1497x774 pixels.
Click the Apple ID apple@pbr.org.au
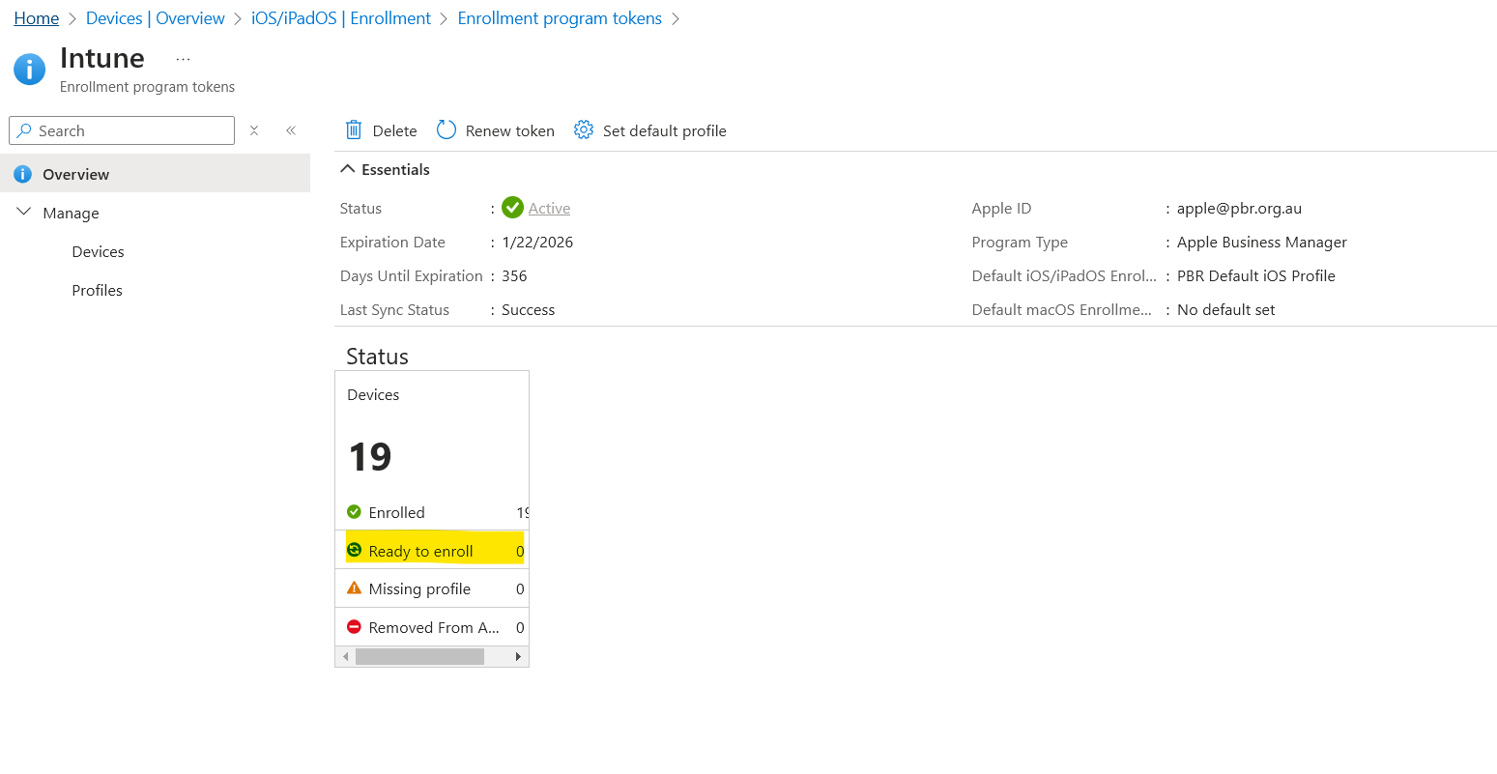[1239, 208]
